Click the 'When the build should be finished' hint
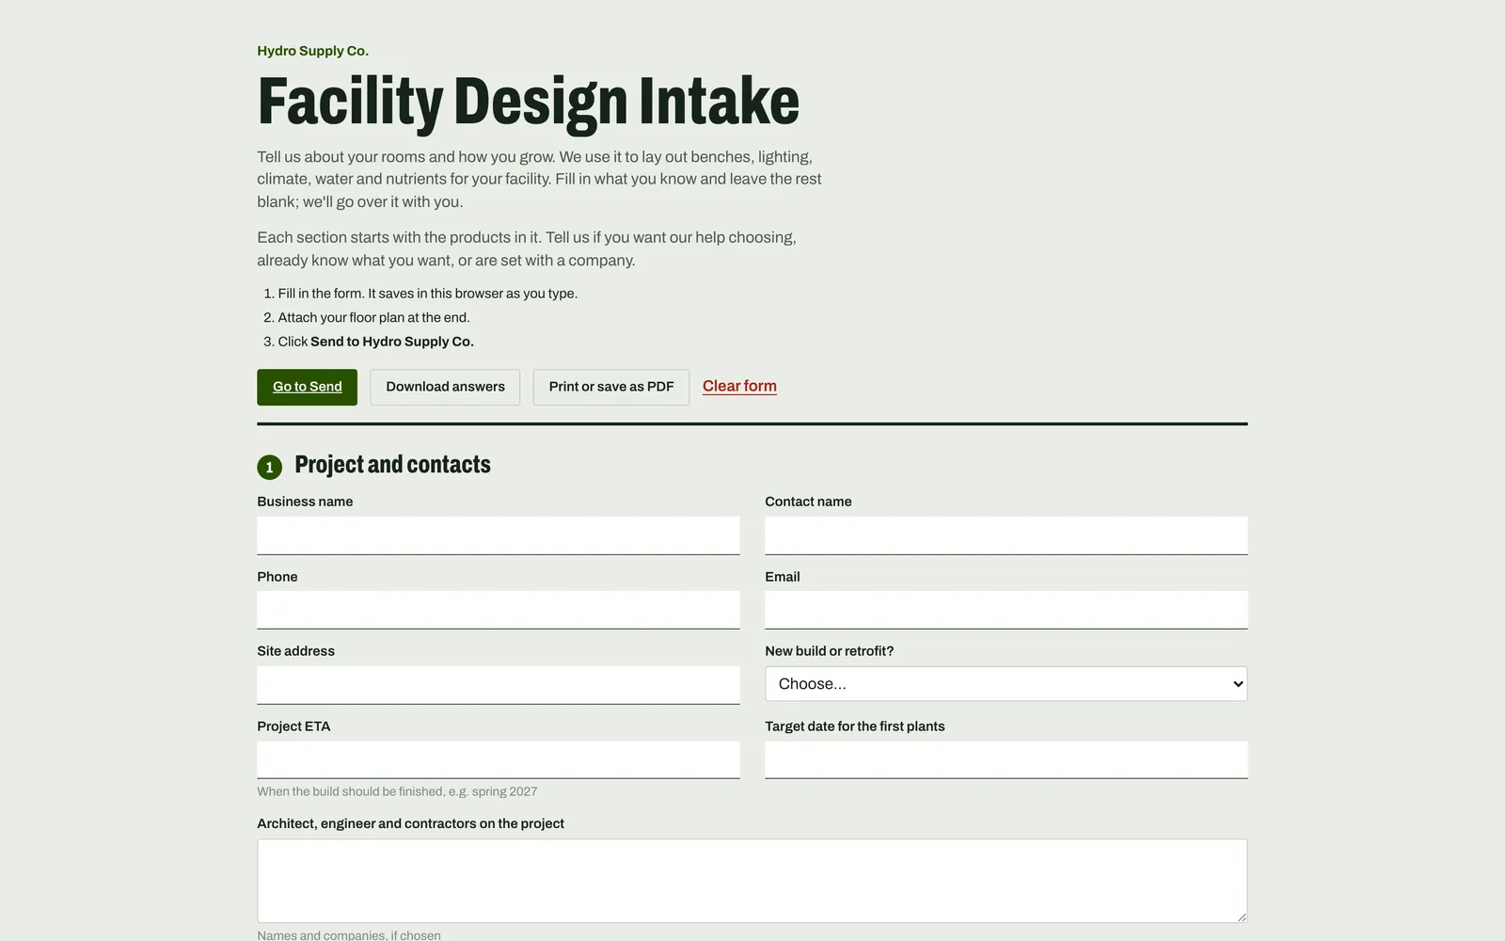The image size is (1505, 941). 397,791
